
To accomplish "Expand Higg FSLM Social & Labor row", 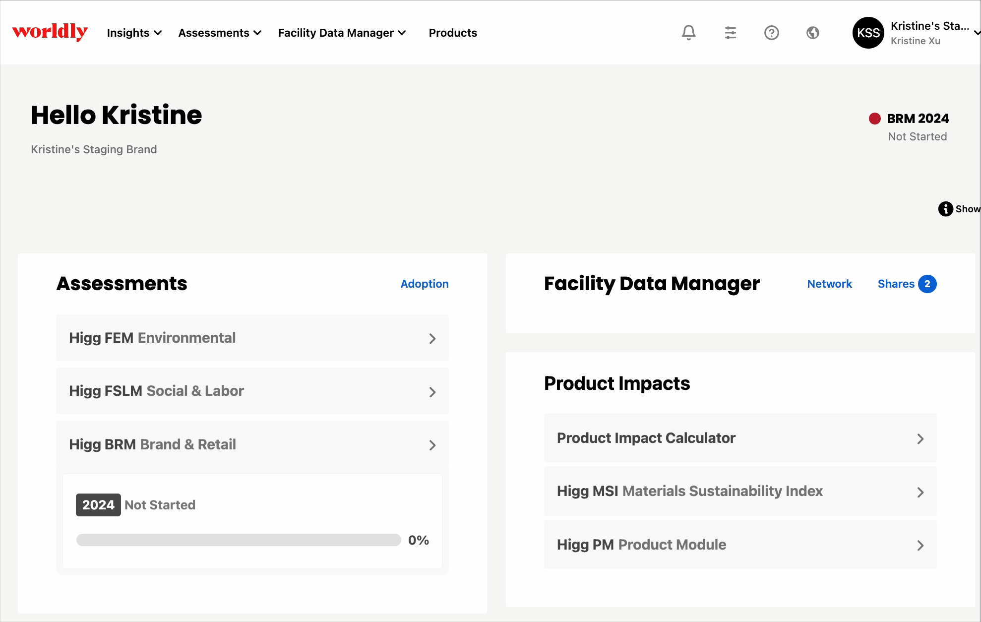I will point(252,391).
